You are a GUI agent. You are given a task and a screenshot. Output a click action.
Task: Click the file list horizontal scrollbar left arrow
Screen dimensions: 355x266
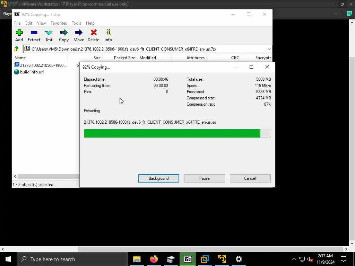pos(15,176)
